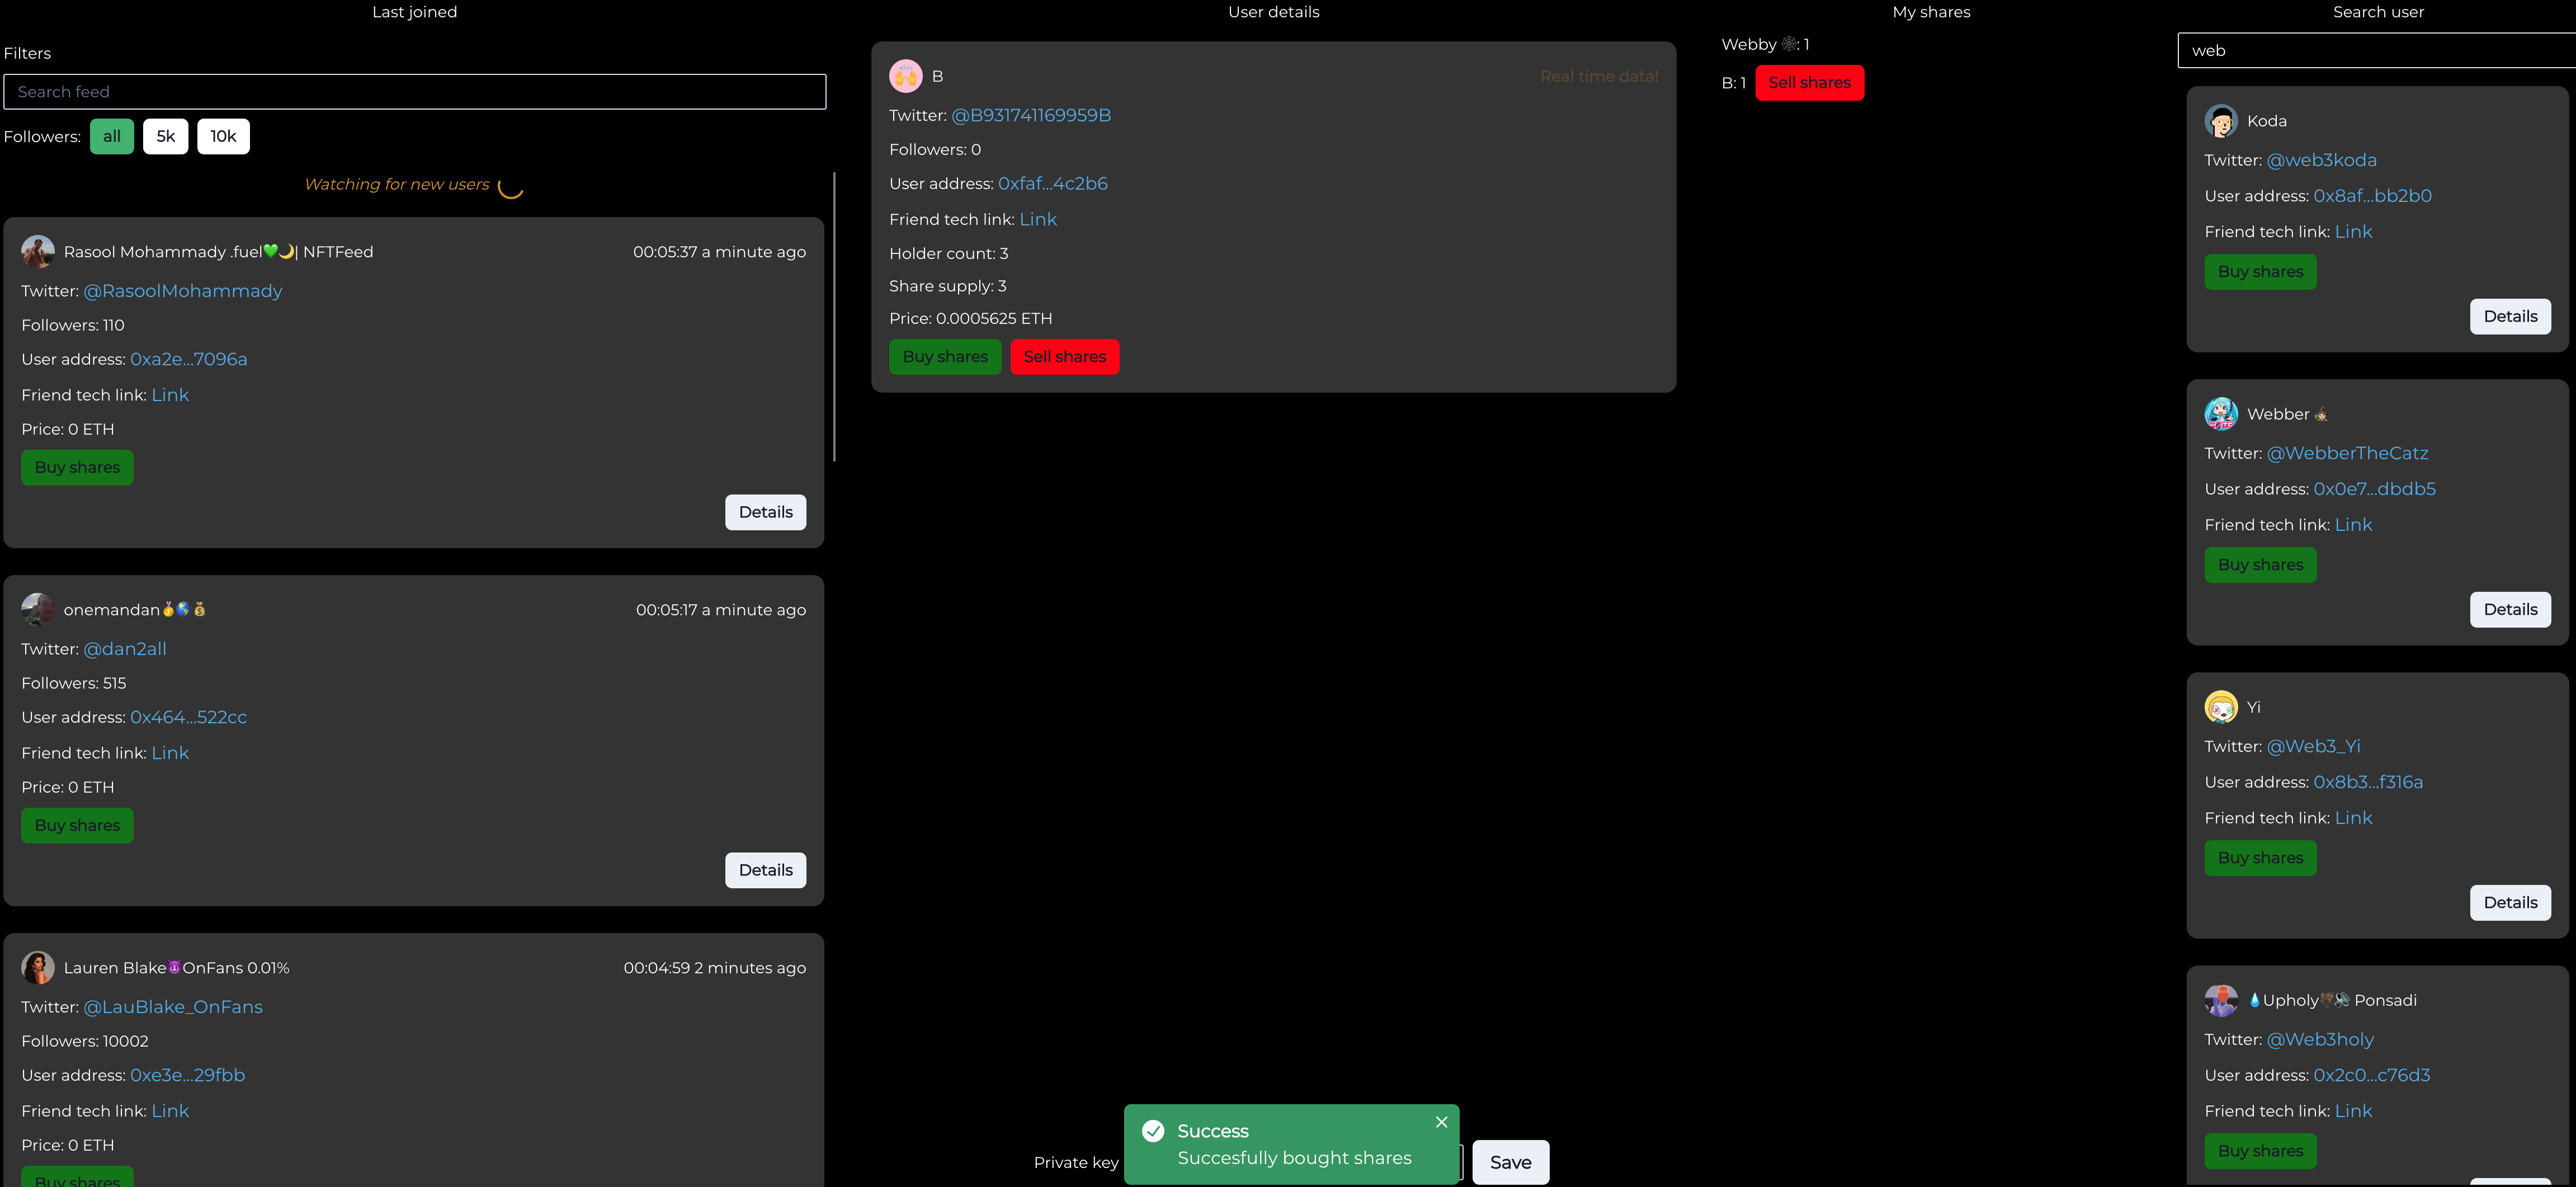Click Koda's avatar in search results
Screen dimensions: 2576x1187
pos(2221,121)
